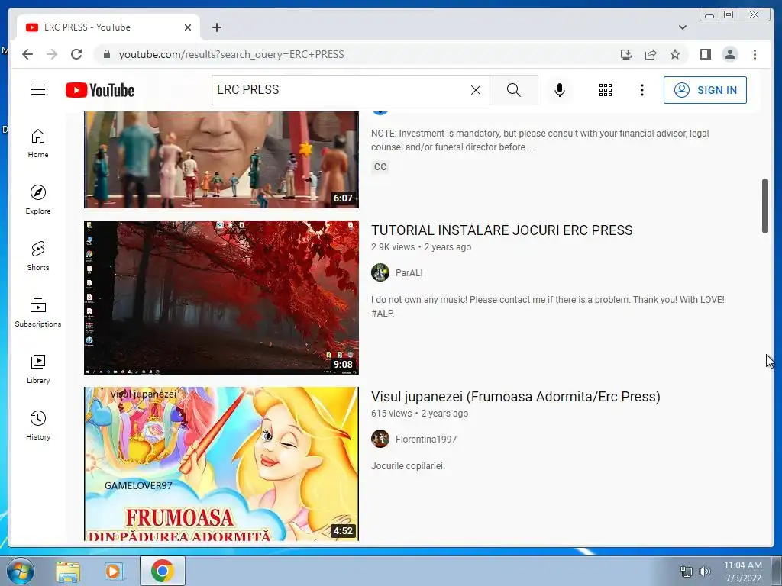Open the Frumoasa Adormita thumbnail

(x=221, y=464)
